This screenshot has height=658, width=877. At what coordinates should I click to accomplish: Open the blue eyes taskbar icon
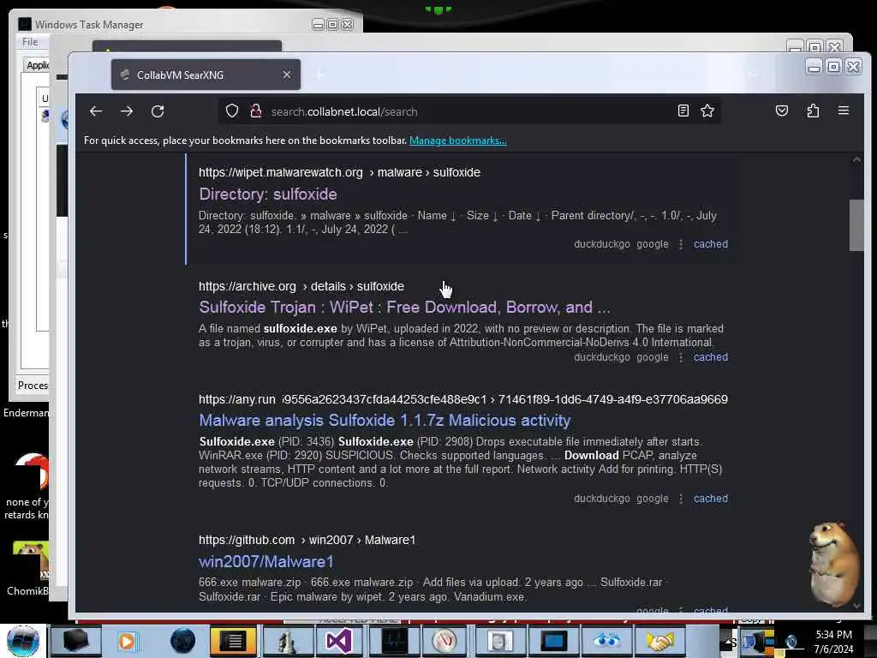pyautogui.click(x=606, y=641)
